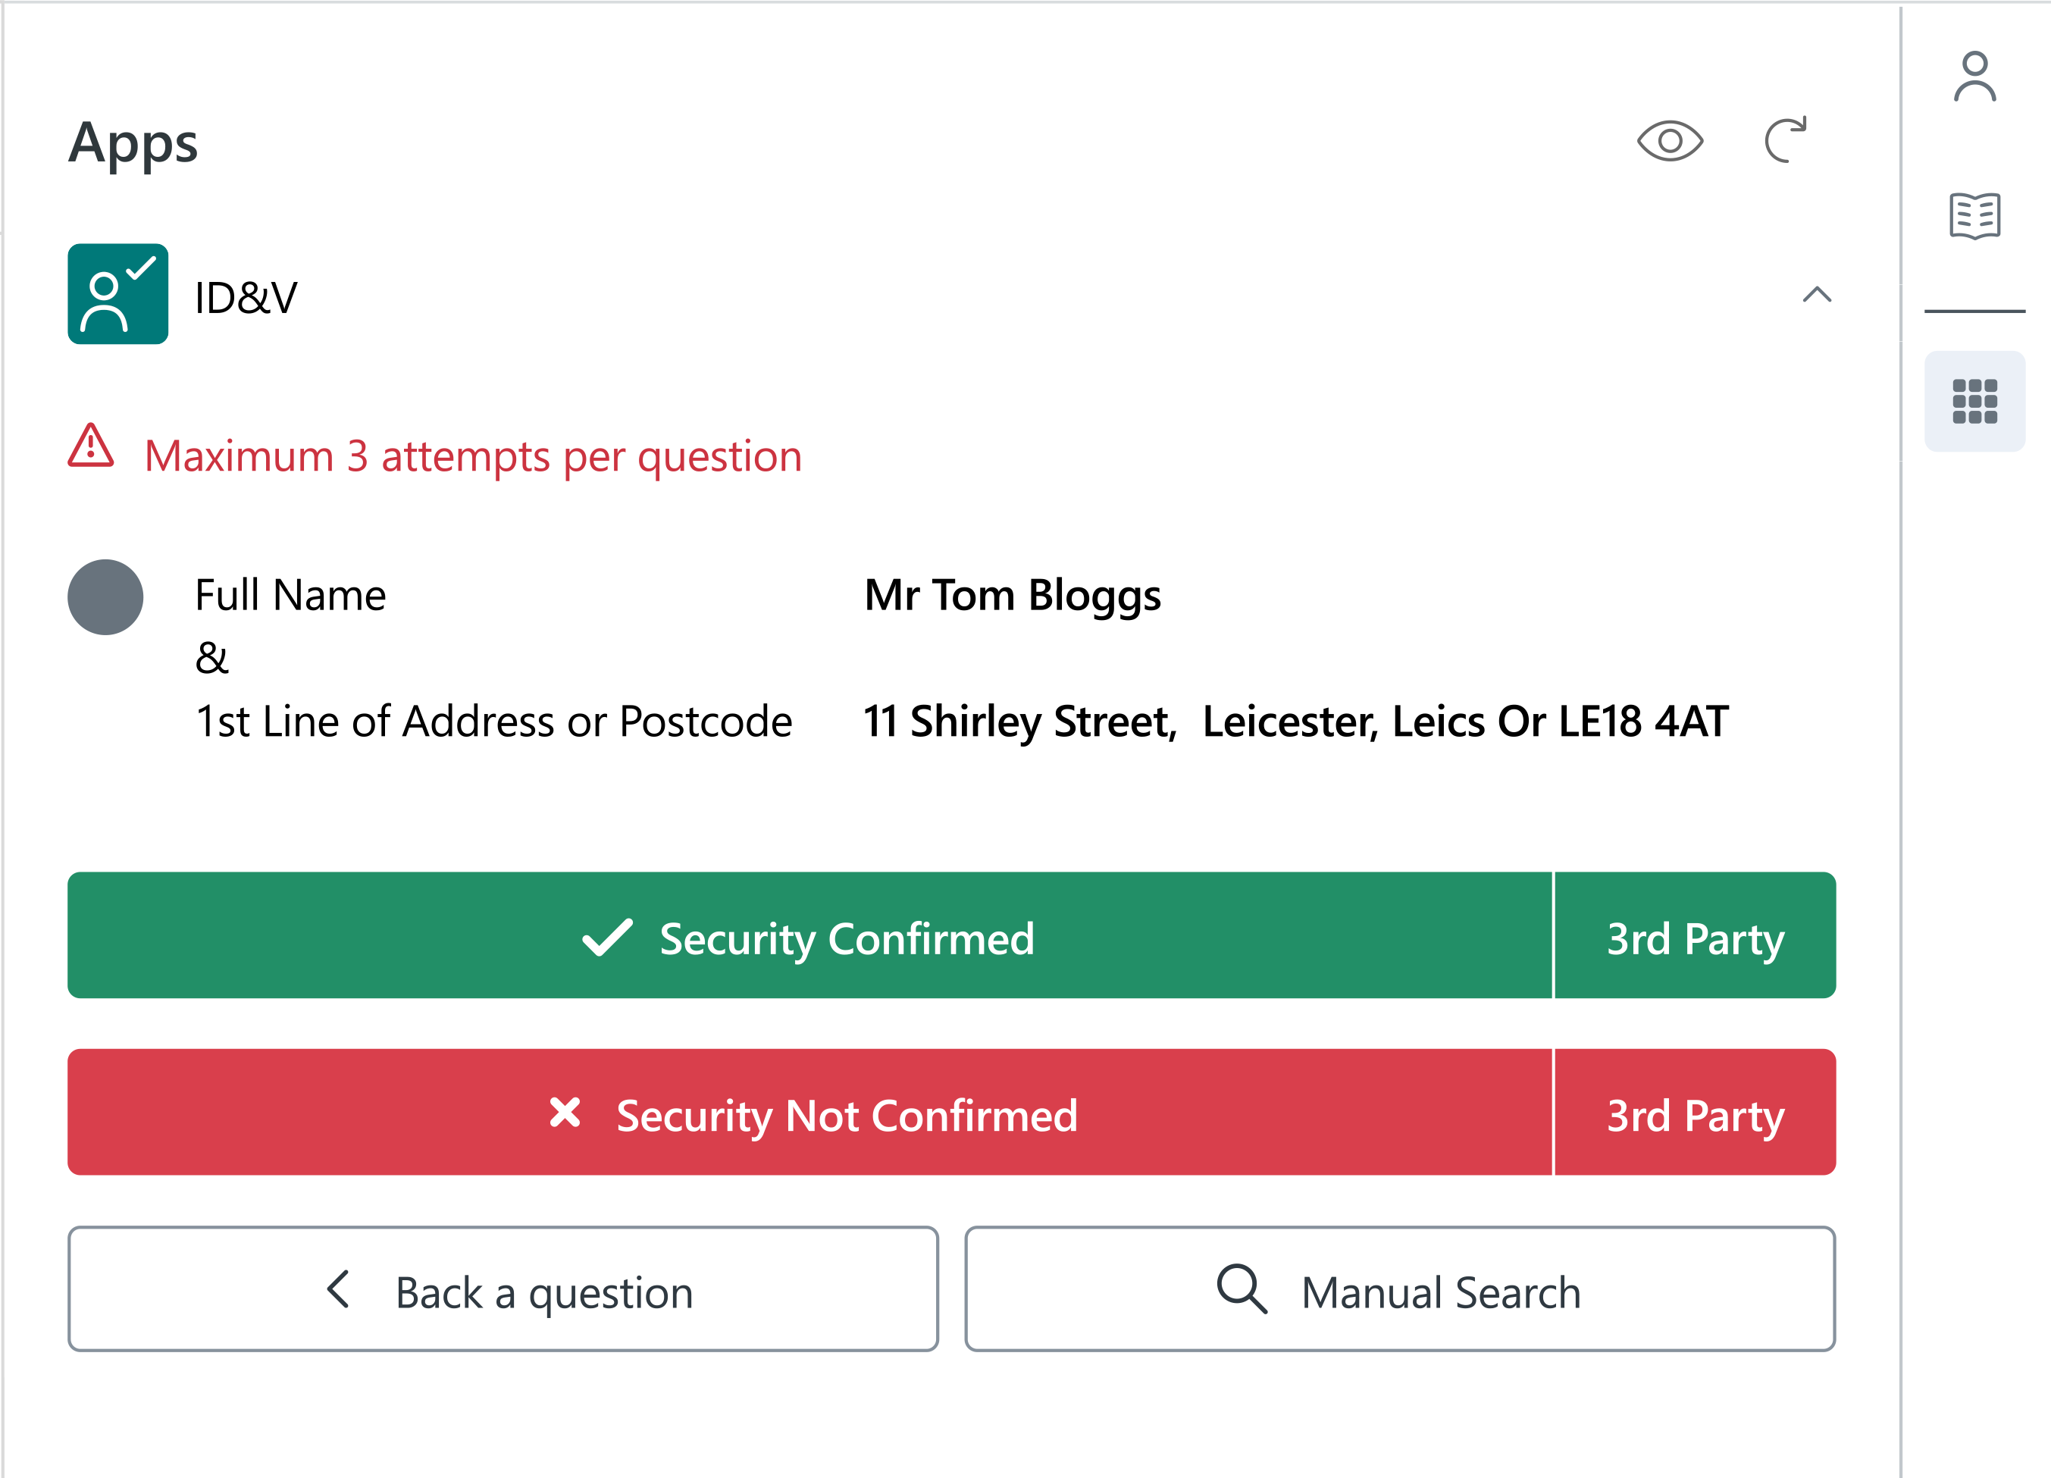The width and height of the screenshot is (2051, 1478).
Task: Click the red warning triangle icon
Action: click(x=92, y=446)
